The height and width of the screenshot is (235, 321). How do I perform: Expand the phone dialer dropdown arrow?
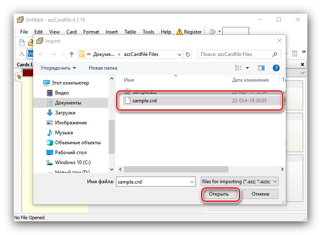click(219, 31)
